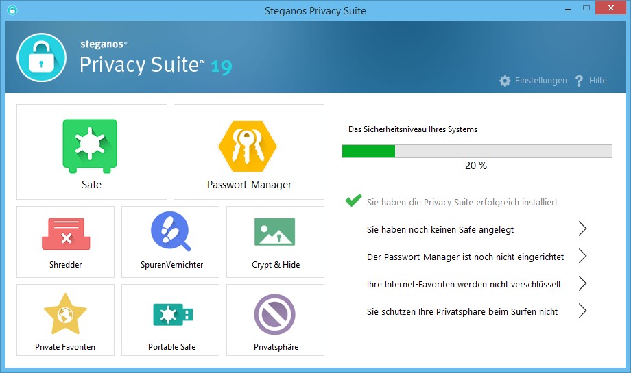
Task: Expand the Passwort-Manager nicht eingerichtet arrow
Action: click(x=582, y=256)
